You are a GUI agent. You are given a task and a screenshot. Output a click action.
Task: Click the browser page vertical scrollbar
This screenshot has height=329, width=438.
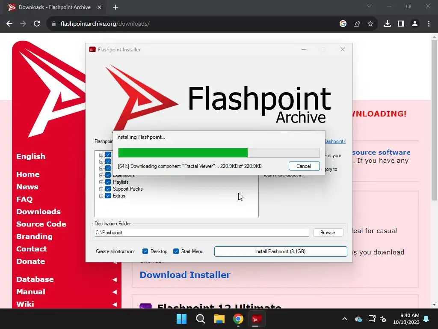tap(434, 120)
